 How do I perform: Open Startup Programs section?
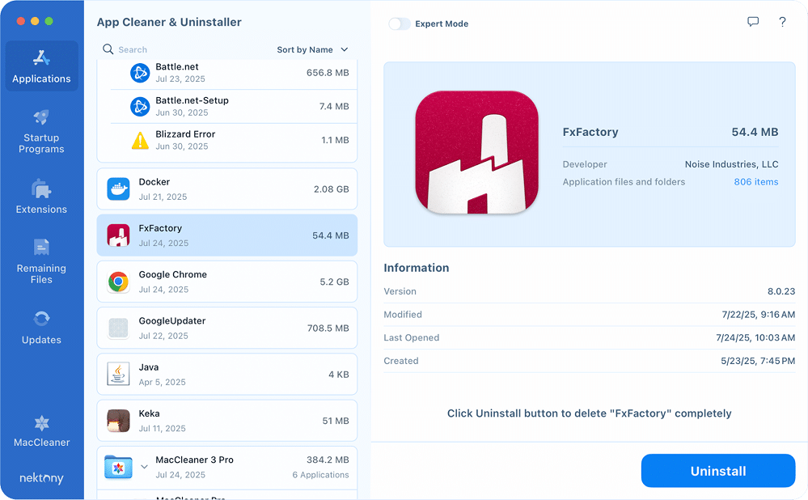[42, 131]
